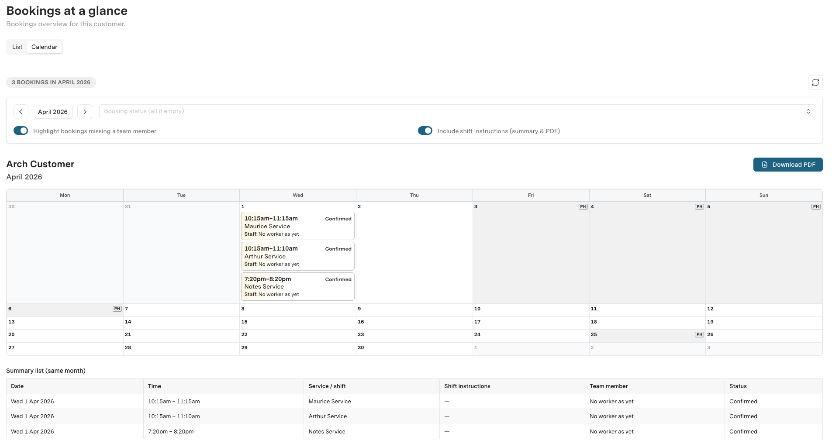Viewport: 832px width, 447px height.
Task: Select the Calendar view tab
Action: point(44,47)
